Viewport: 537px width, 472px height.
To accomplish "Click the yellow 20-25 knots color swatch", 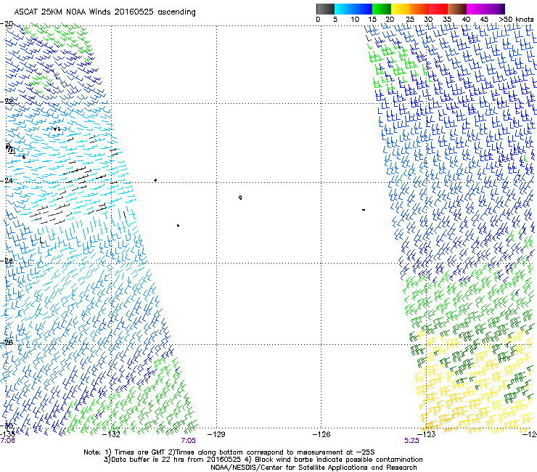I will click(x=401, y=9).
